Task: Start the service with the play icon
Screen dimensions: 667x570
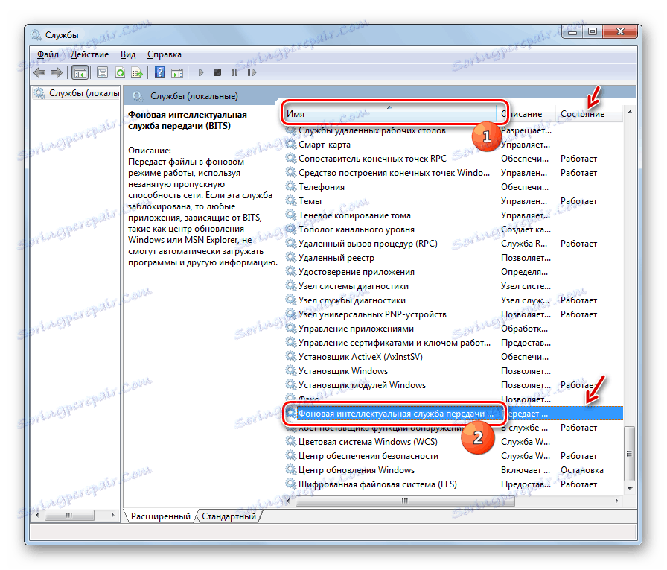Action: pos(201,72)
